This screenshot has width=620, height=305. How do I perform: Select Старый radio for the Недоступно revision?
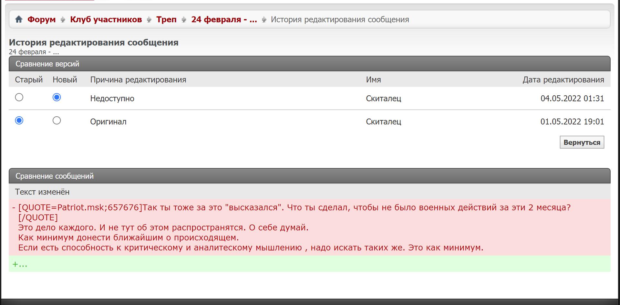[x=19, y=97]
